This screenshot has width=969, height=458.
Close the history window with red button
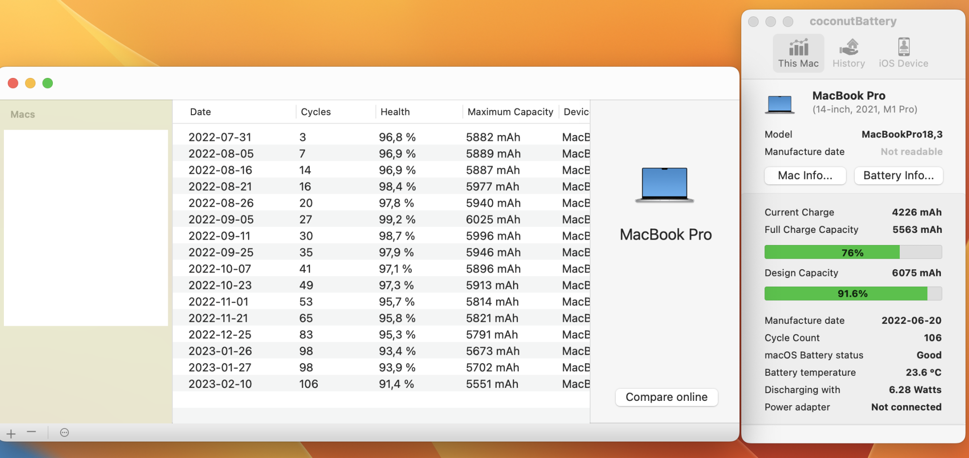(13, 83)
